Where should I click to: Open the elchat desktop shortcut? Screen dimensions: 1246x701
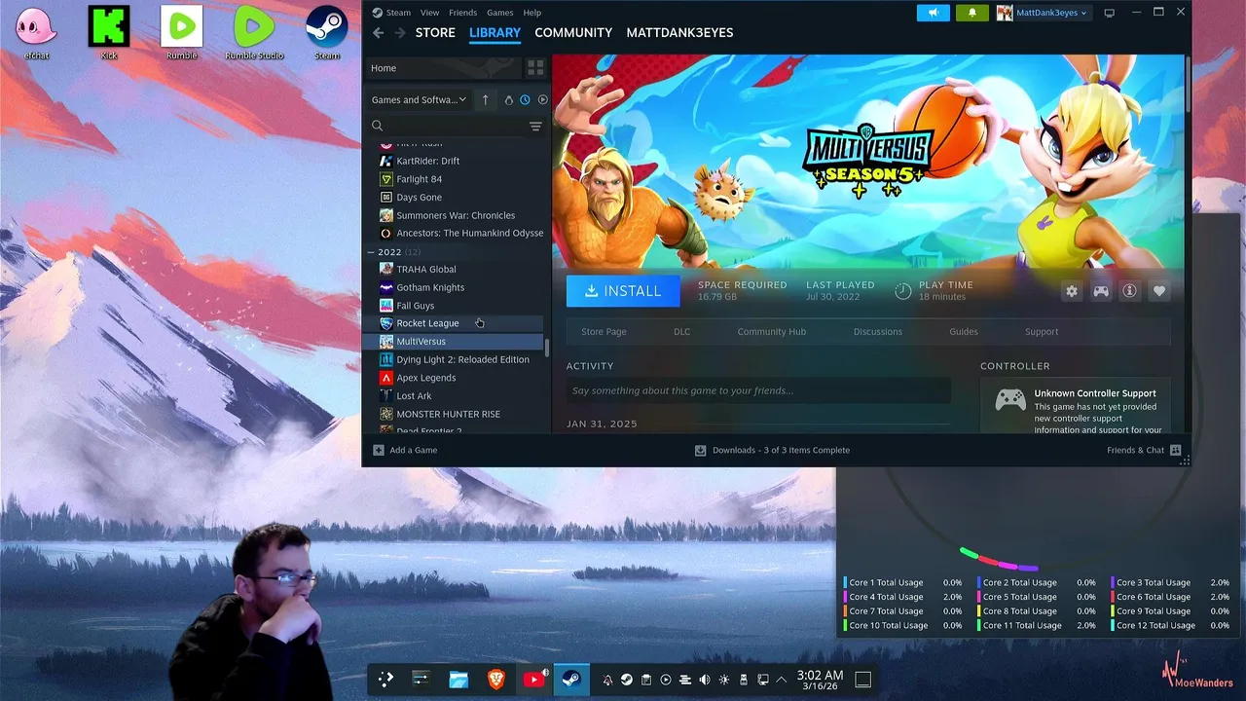pos(36,33)
